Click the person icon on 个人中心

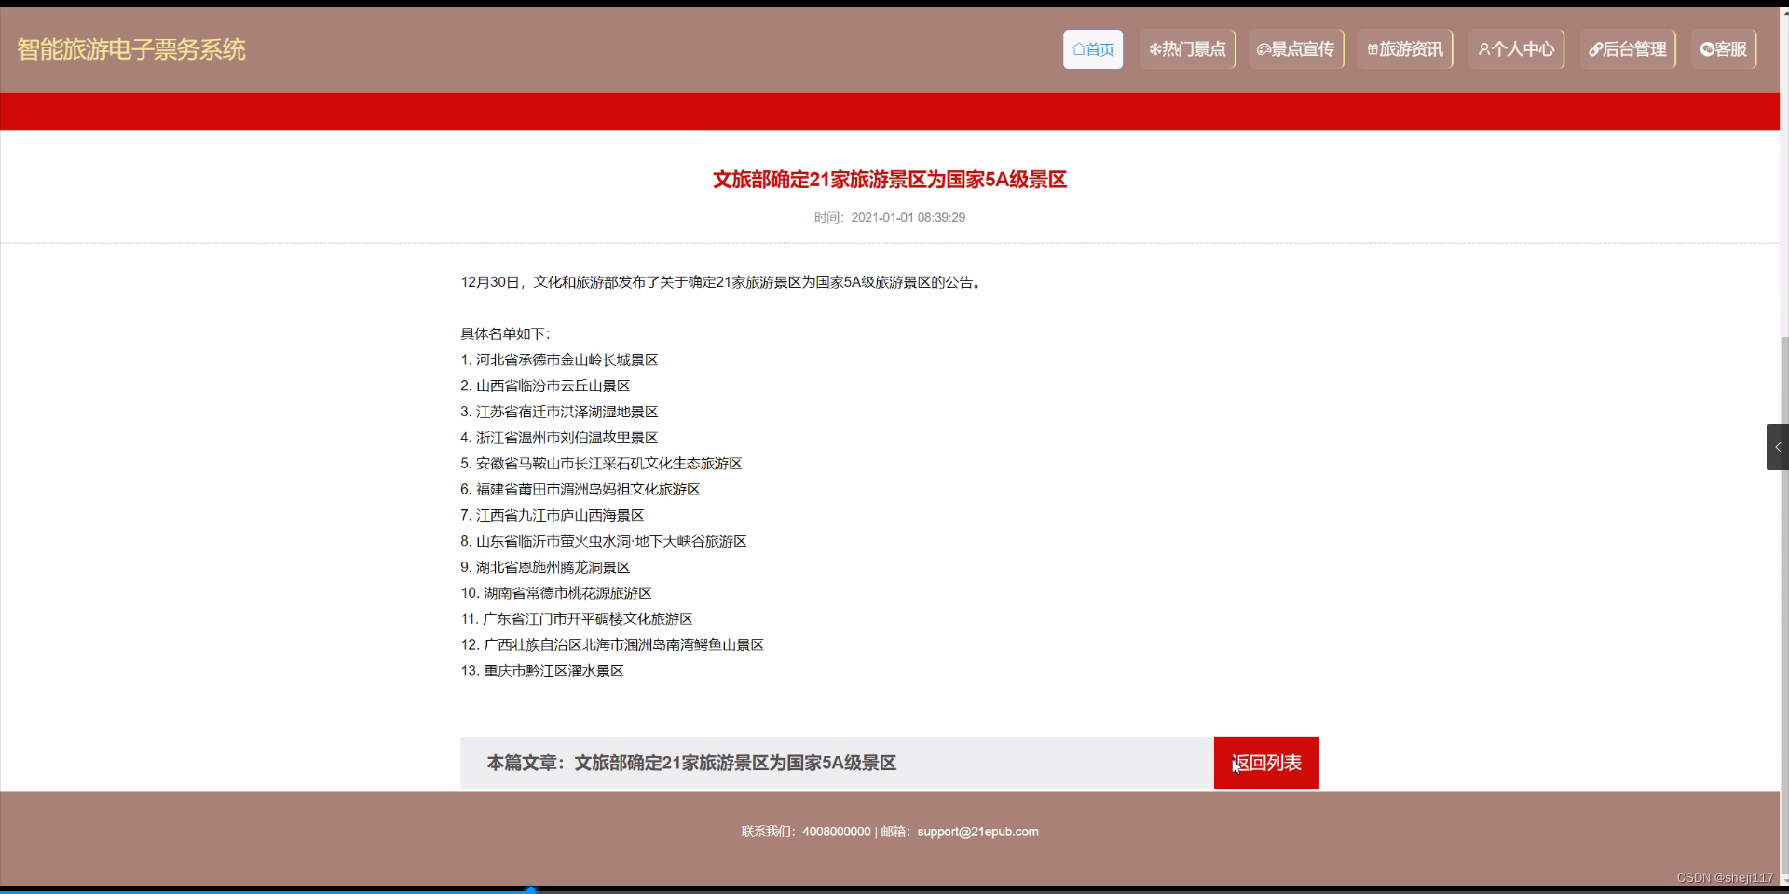tap(1484, 48)
